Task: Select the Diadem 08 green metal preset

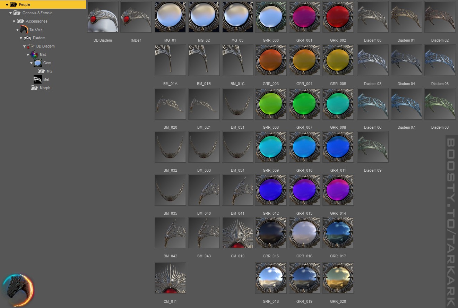Action: 440,104
